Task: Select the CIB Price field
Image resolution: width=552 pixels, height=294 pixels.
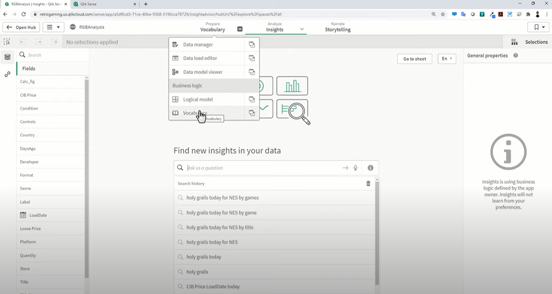Action: (50, 95)
